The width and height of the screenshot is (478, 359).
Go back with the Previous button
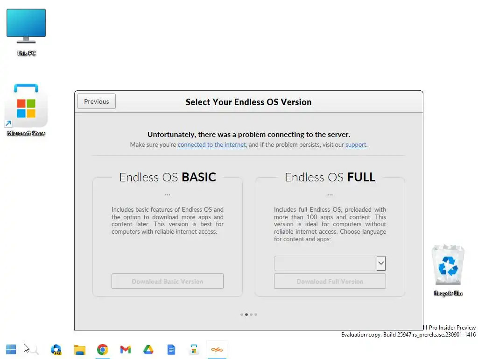click(x=96, y=101)
